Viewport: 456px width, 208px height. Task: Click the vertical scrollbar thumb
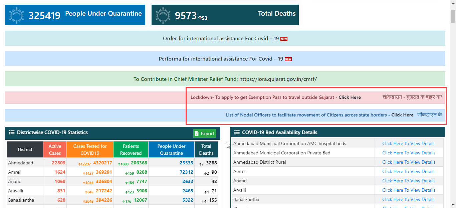click(453, 16)
